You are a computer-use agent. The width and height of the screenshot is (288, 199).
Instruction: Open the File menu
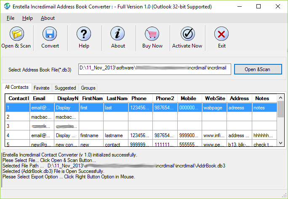(11, 18)
